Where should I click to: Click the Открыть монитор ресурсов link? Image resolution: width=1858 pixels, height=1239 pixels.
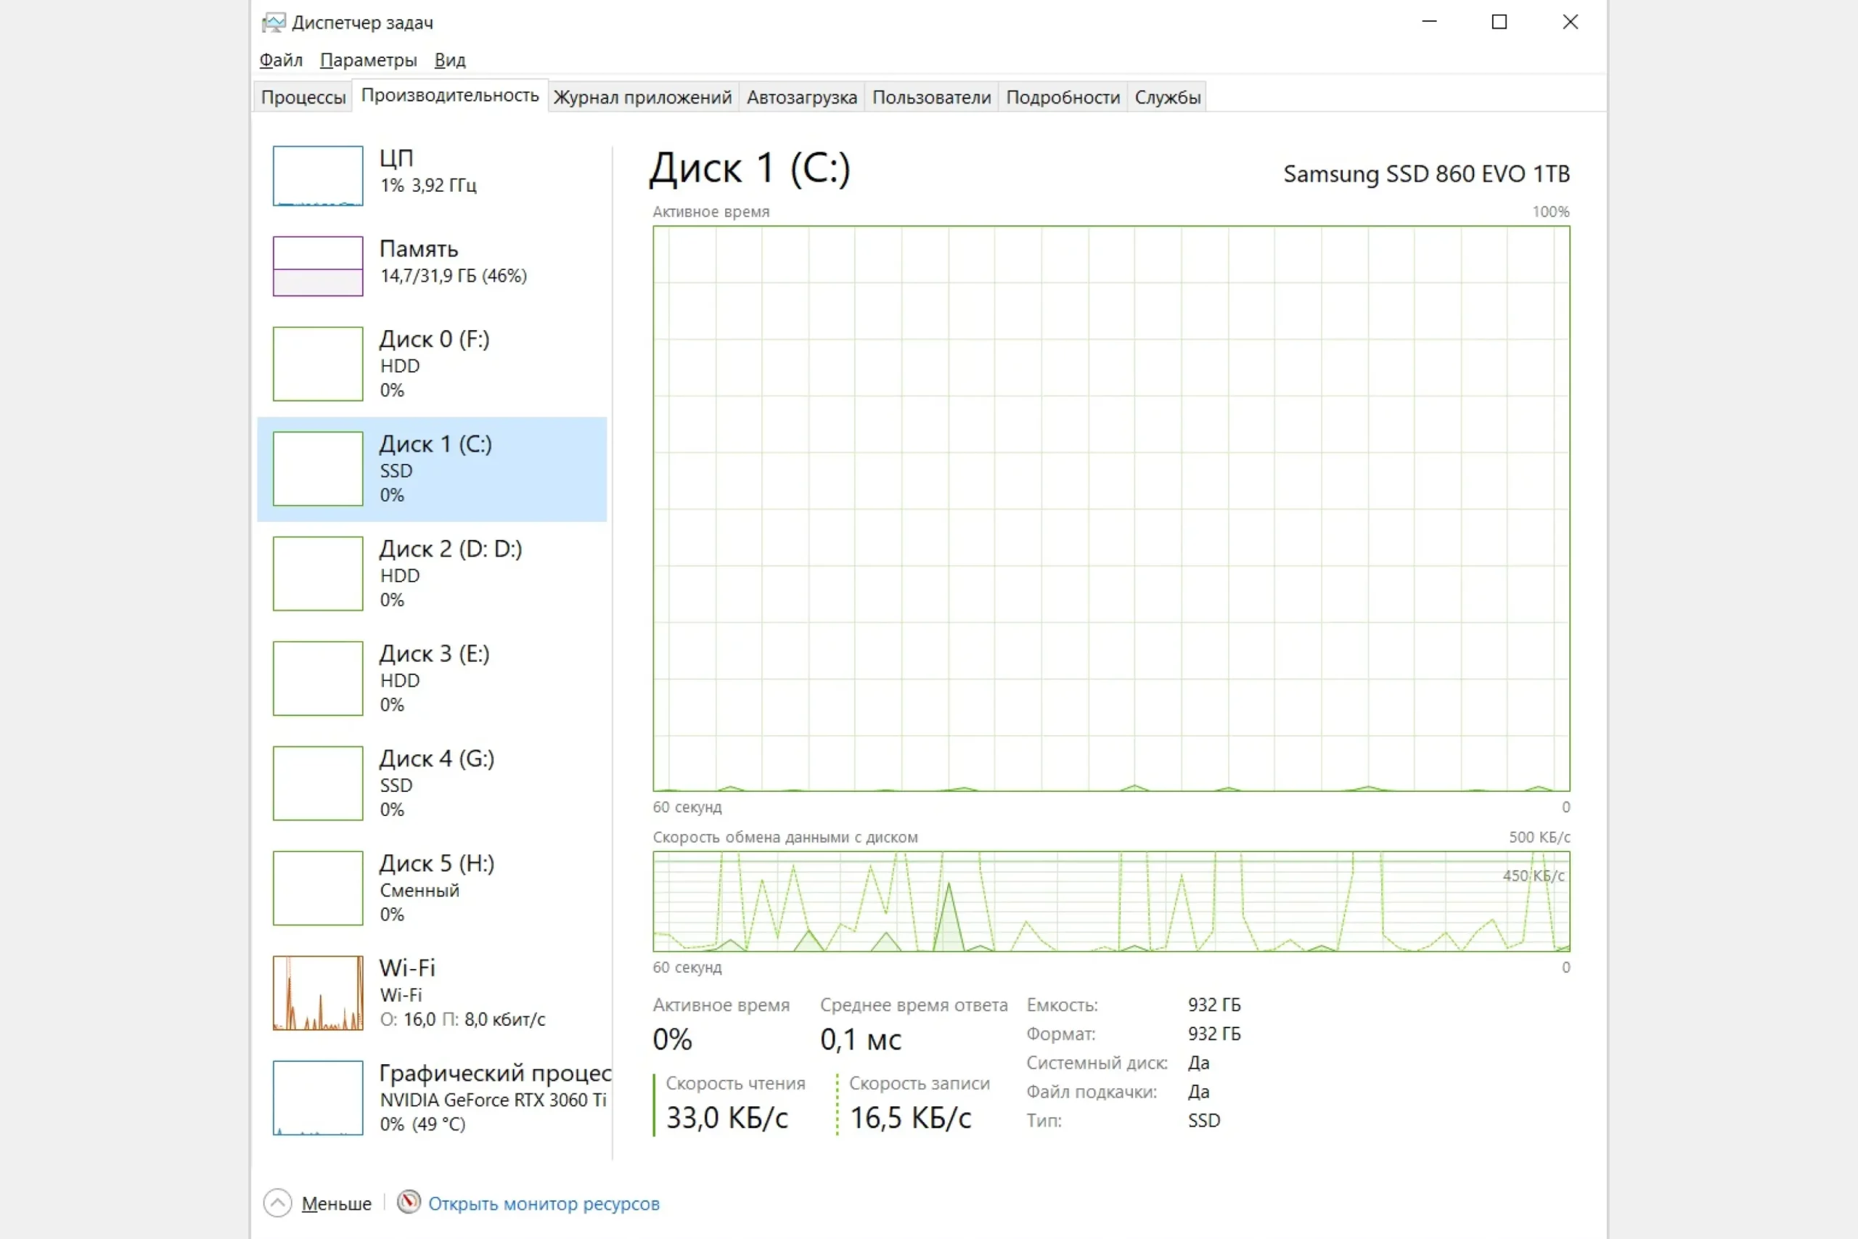click(x=544, y=1203)
